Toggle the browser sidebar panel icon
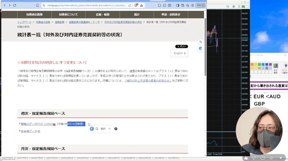Viewport: 288px width, 161px height. (x=177, y=5)
